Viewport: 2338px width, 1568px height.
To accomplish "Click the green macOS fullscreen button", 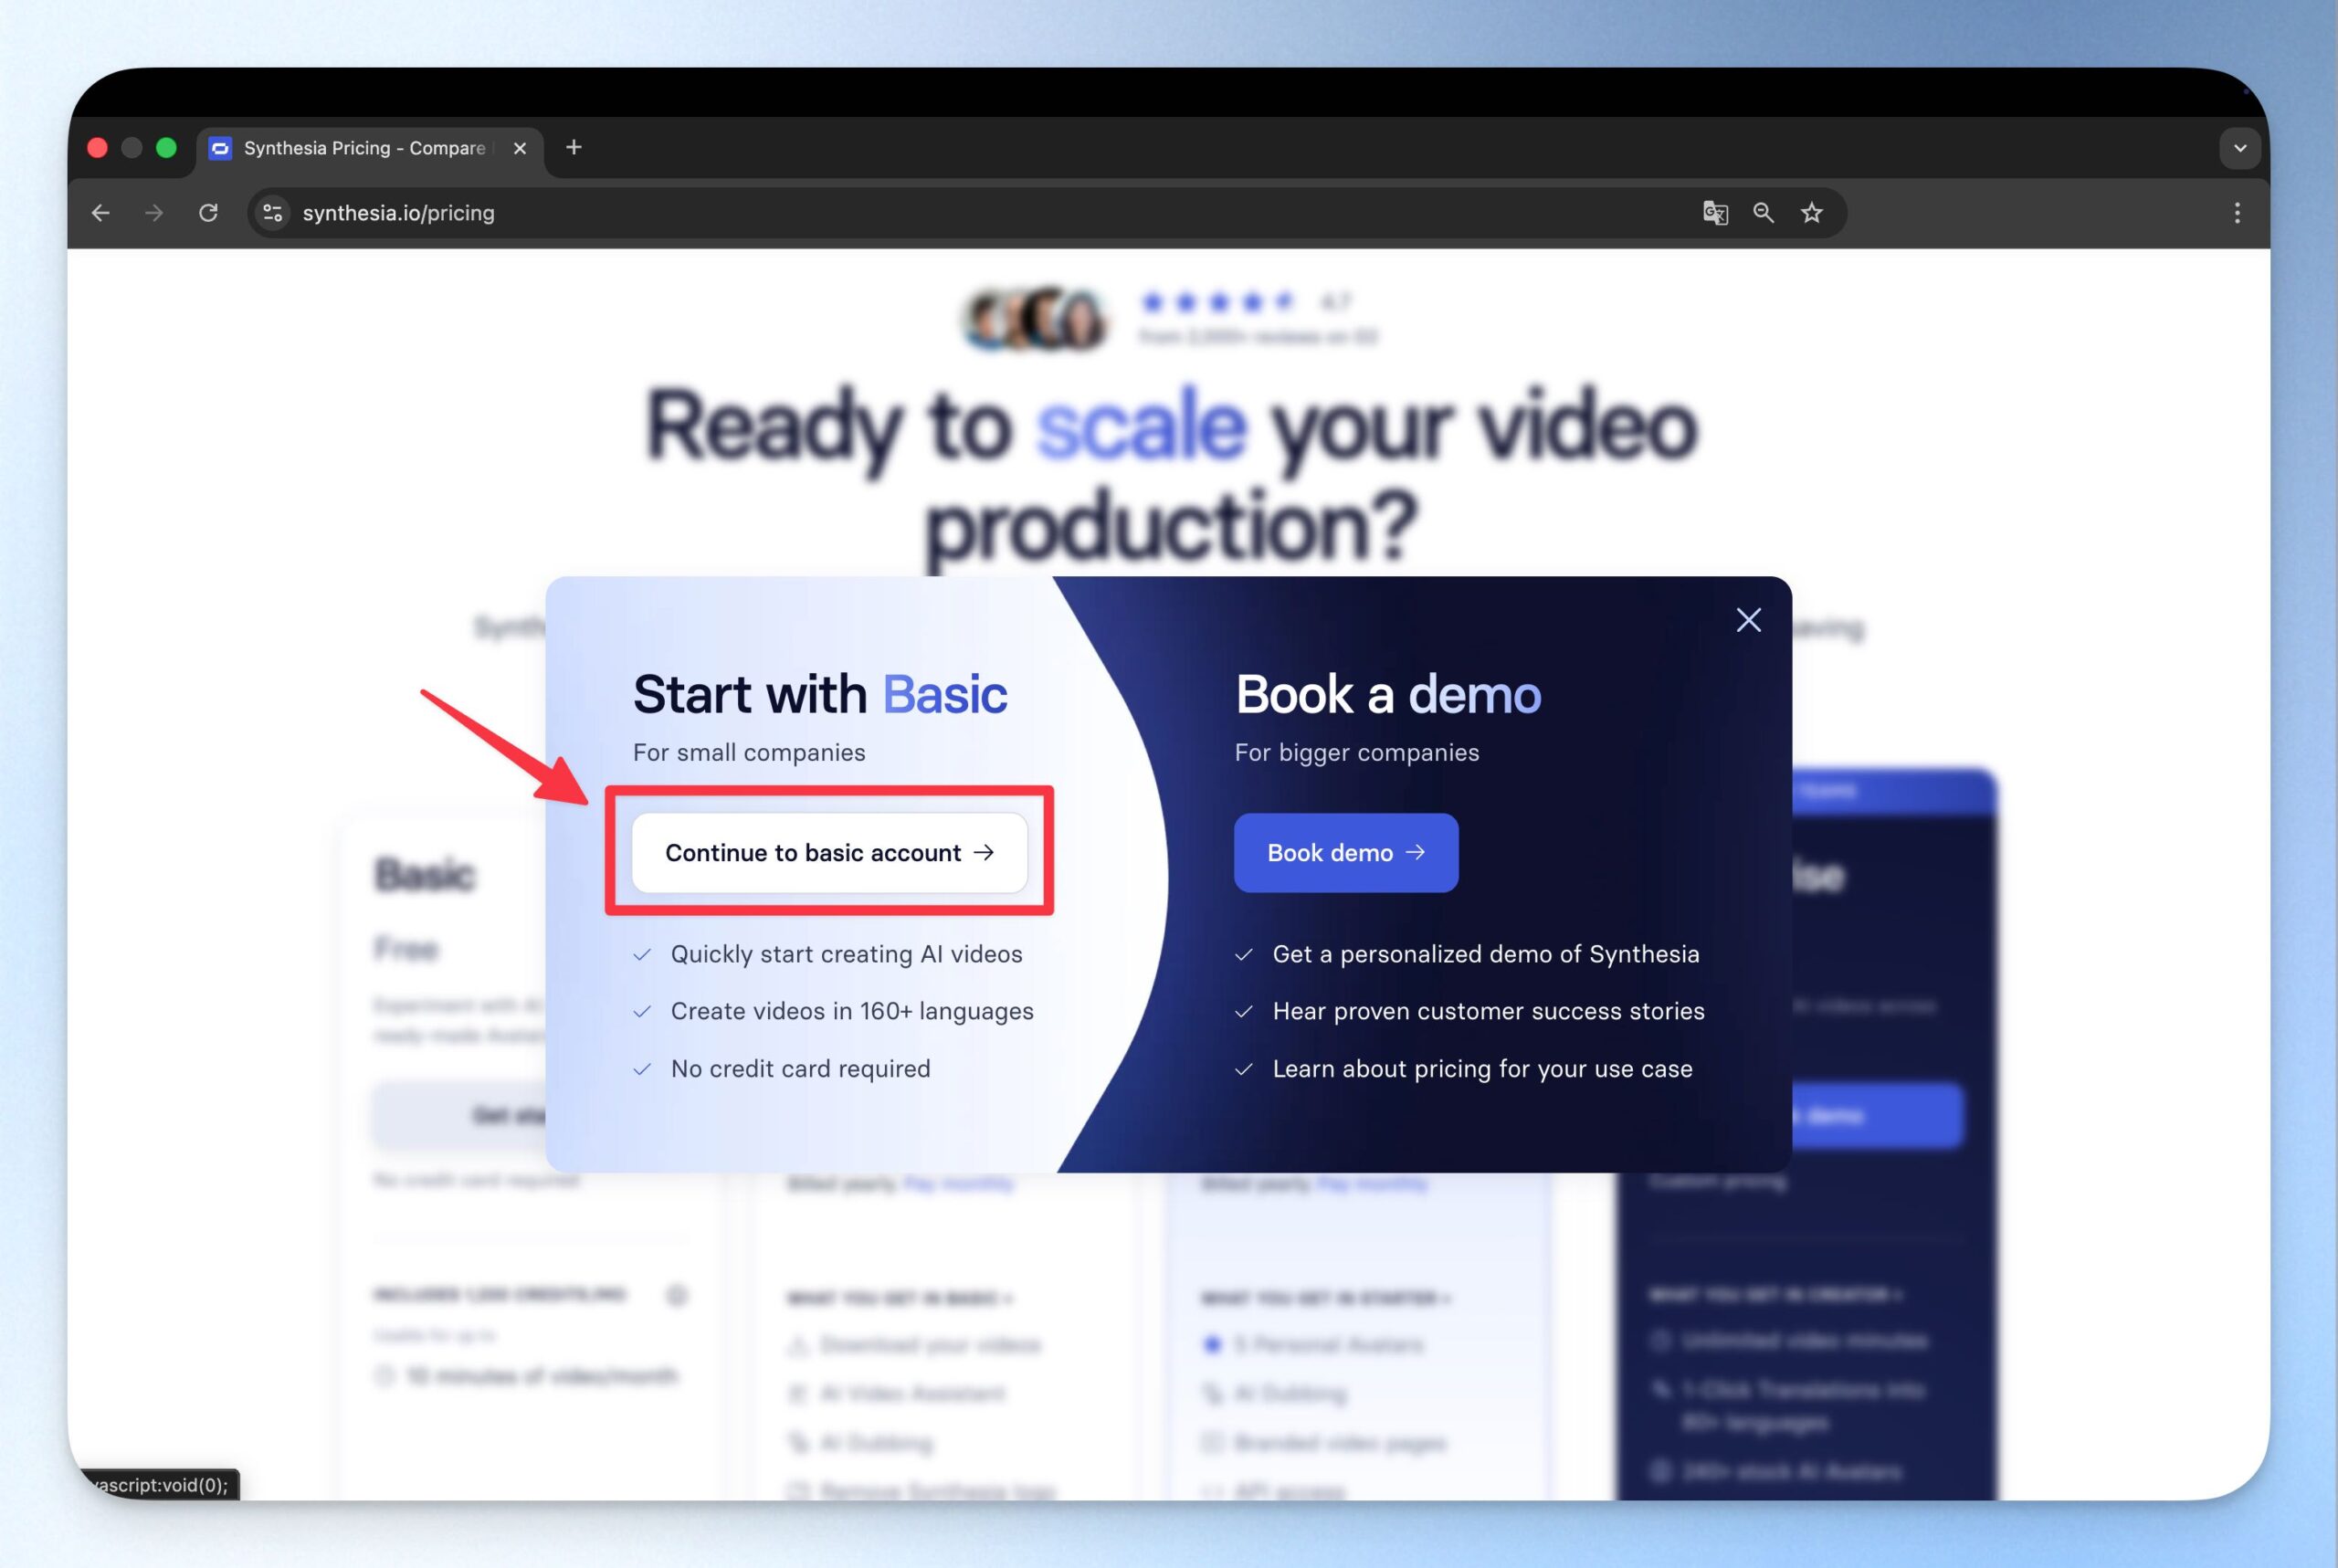I will (x=167, y=148).
